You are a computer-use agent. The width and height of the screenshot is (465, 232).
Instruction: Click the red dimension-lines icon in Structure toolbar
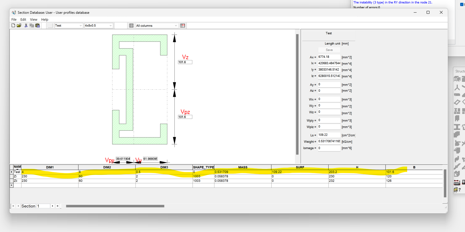click(457, 182)
